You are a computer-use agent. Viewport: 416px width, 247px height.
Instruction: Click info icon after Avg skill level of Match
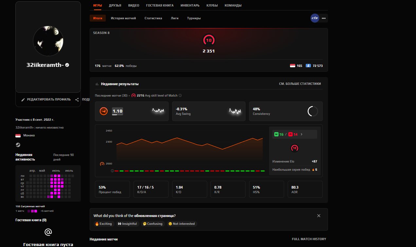[180, 96]
